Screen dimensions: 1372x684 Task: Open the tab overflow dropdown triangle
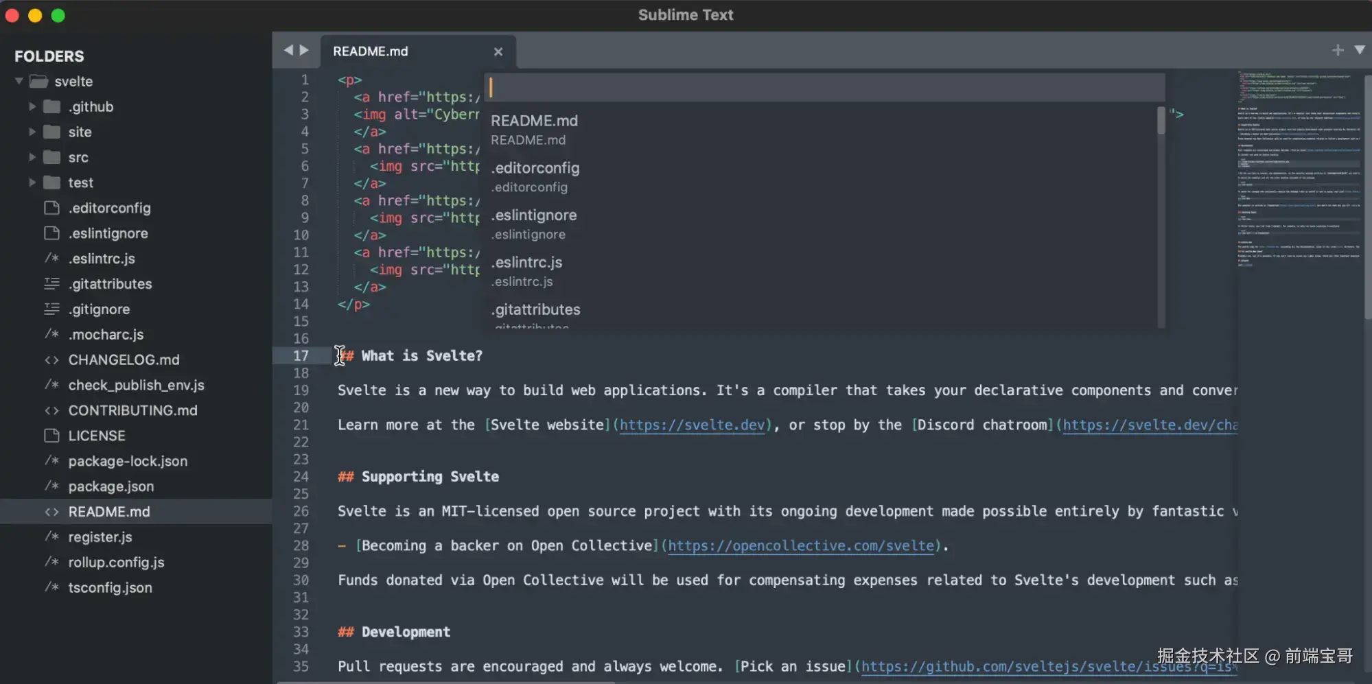tap(1361, 49)
